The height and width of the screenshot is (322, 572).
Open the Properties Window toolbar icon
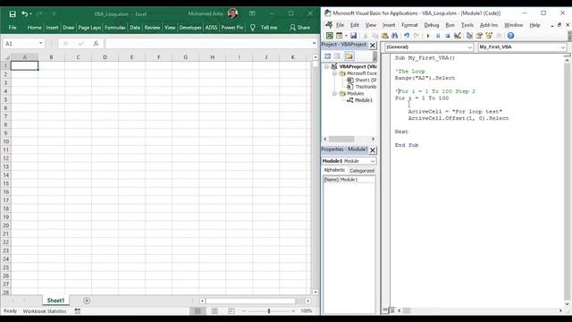(479, 36)
